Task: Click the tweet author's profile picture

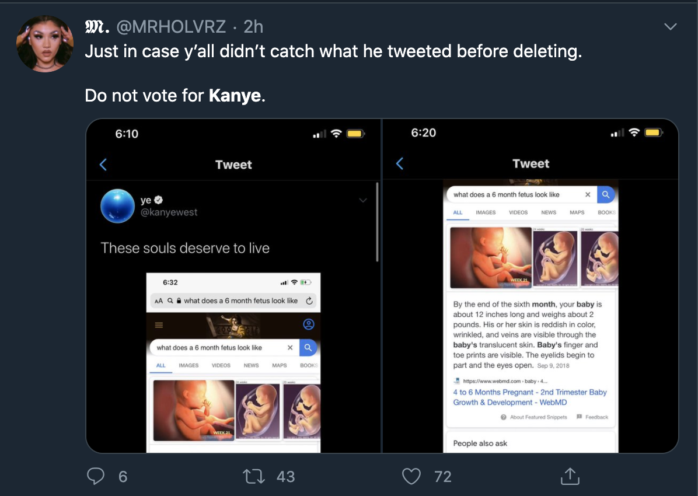Action: (45, 44)
